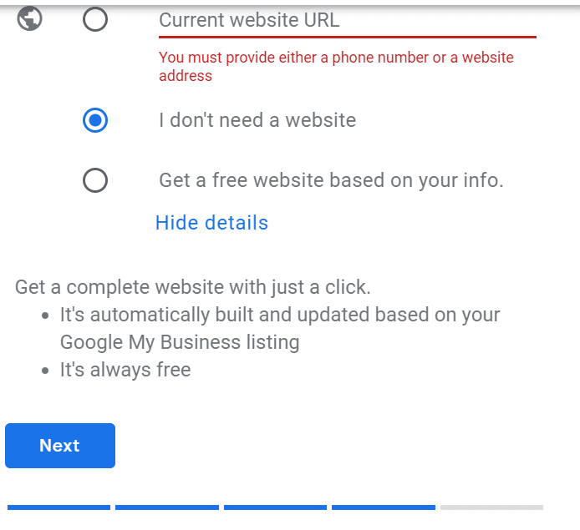Click the globe website icon
This screenshot has width=580, height=530.
pos(29,18)
